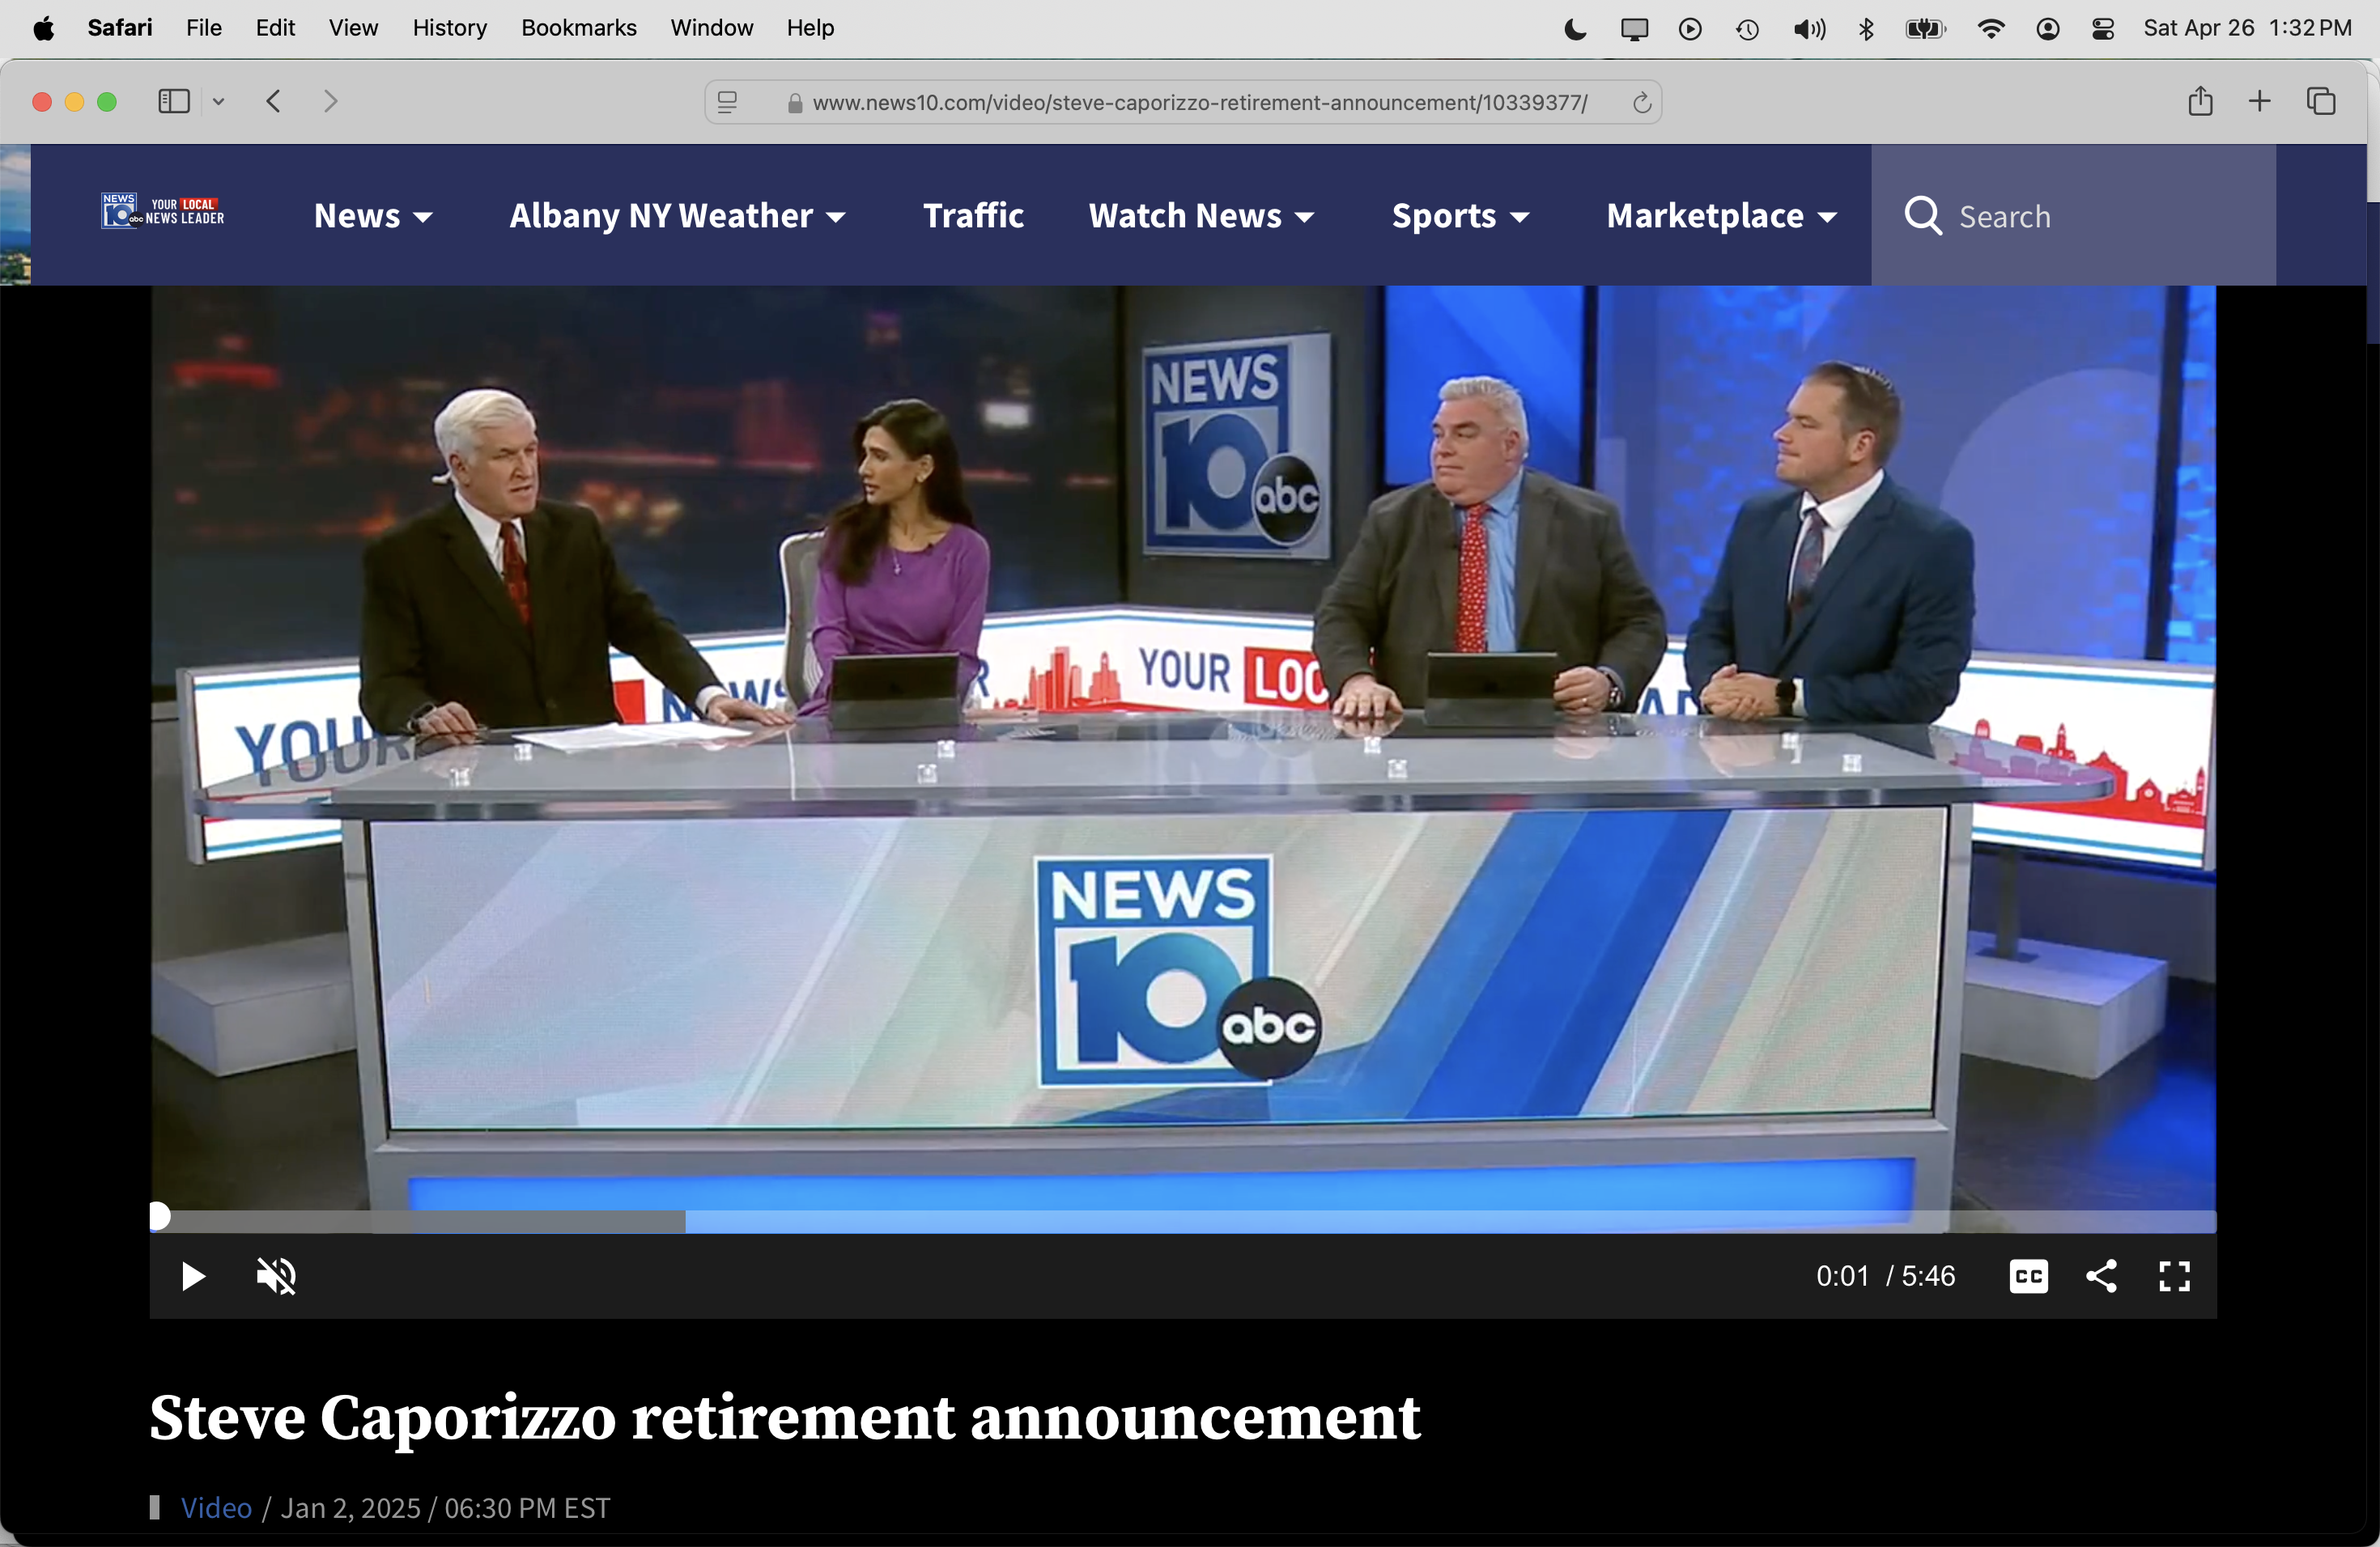The image size is (2380, 1547).
Task: Open the Bookmarks menu
Action: 578,28
